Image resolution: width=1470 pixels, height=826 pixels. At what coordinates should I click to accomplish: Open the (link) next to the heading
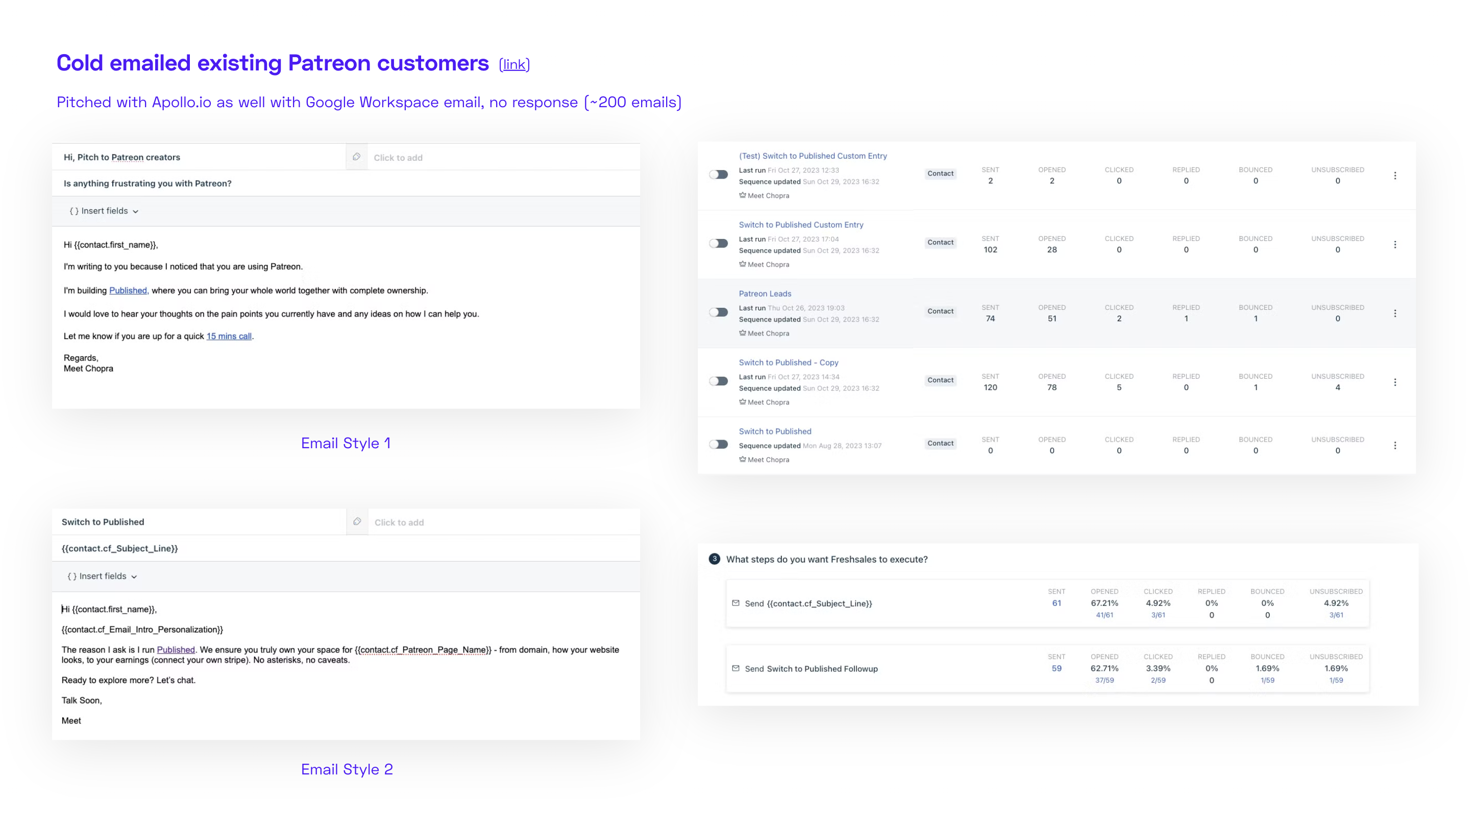(514, 64)
